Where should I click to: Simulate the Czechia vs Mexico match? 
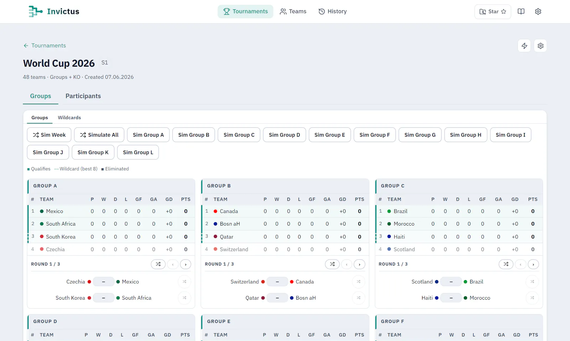click(185, 281)
